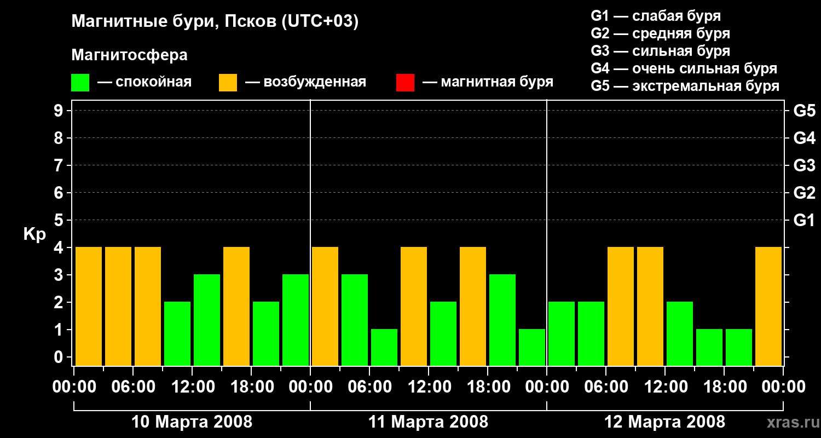The width and height of the screenshot is (821, 438).
Task: Click the '9' value on Kp axis
Action: [x=60, y=111]
